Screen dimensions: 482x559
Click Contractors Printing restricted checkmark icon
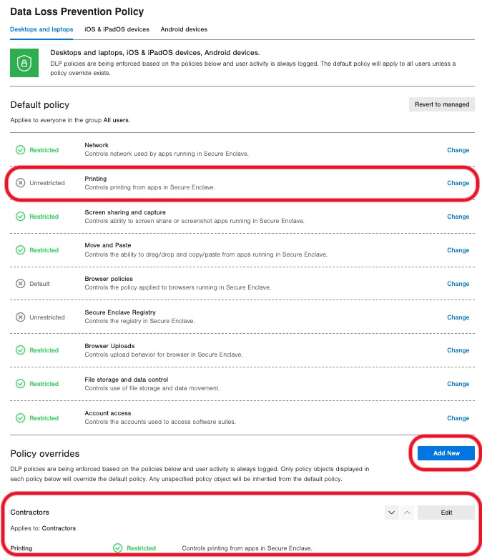pyautogui.click(x=118, y=548)
